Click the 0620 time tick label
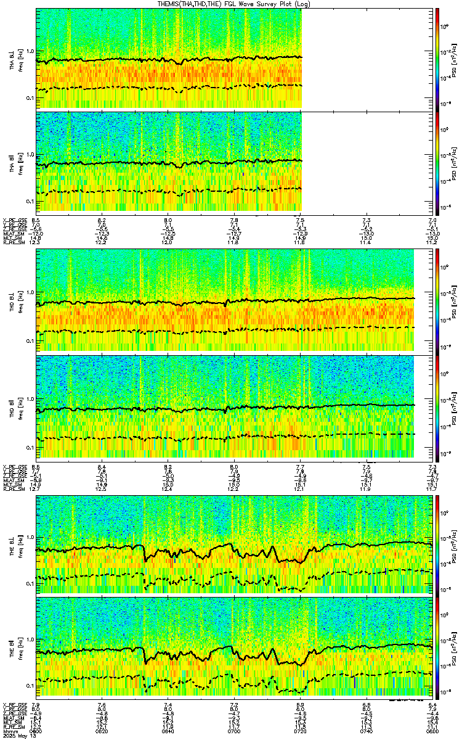 pos(102,732)
